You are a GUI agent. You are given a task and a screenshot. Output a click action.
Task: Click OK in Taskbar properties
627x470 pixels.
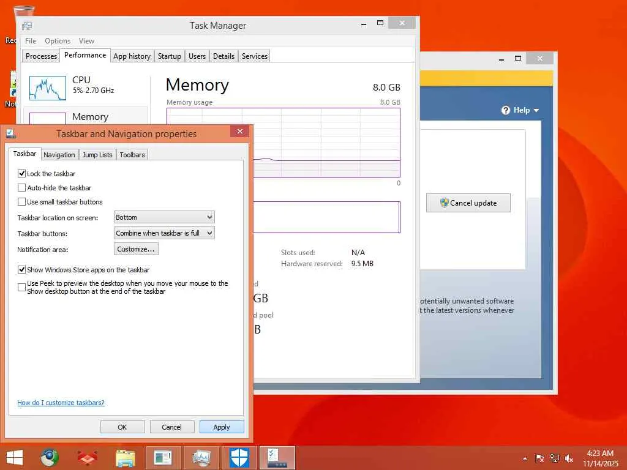[x=122, y=427]
